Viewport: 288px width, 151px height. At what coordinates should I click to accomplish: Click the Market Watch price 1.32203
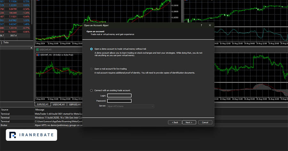(x=13, y=5)
